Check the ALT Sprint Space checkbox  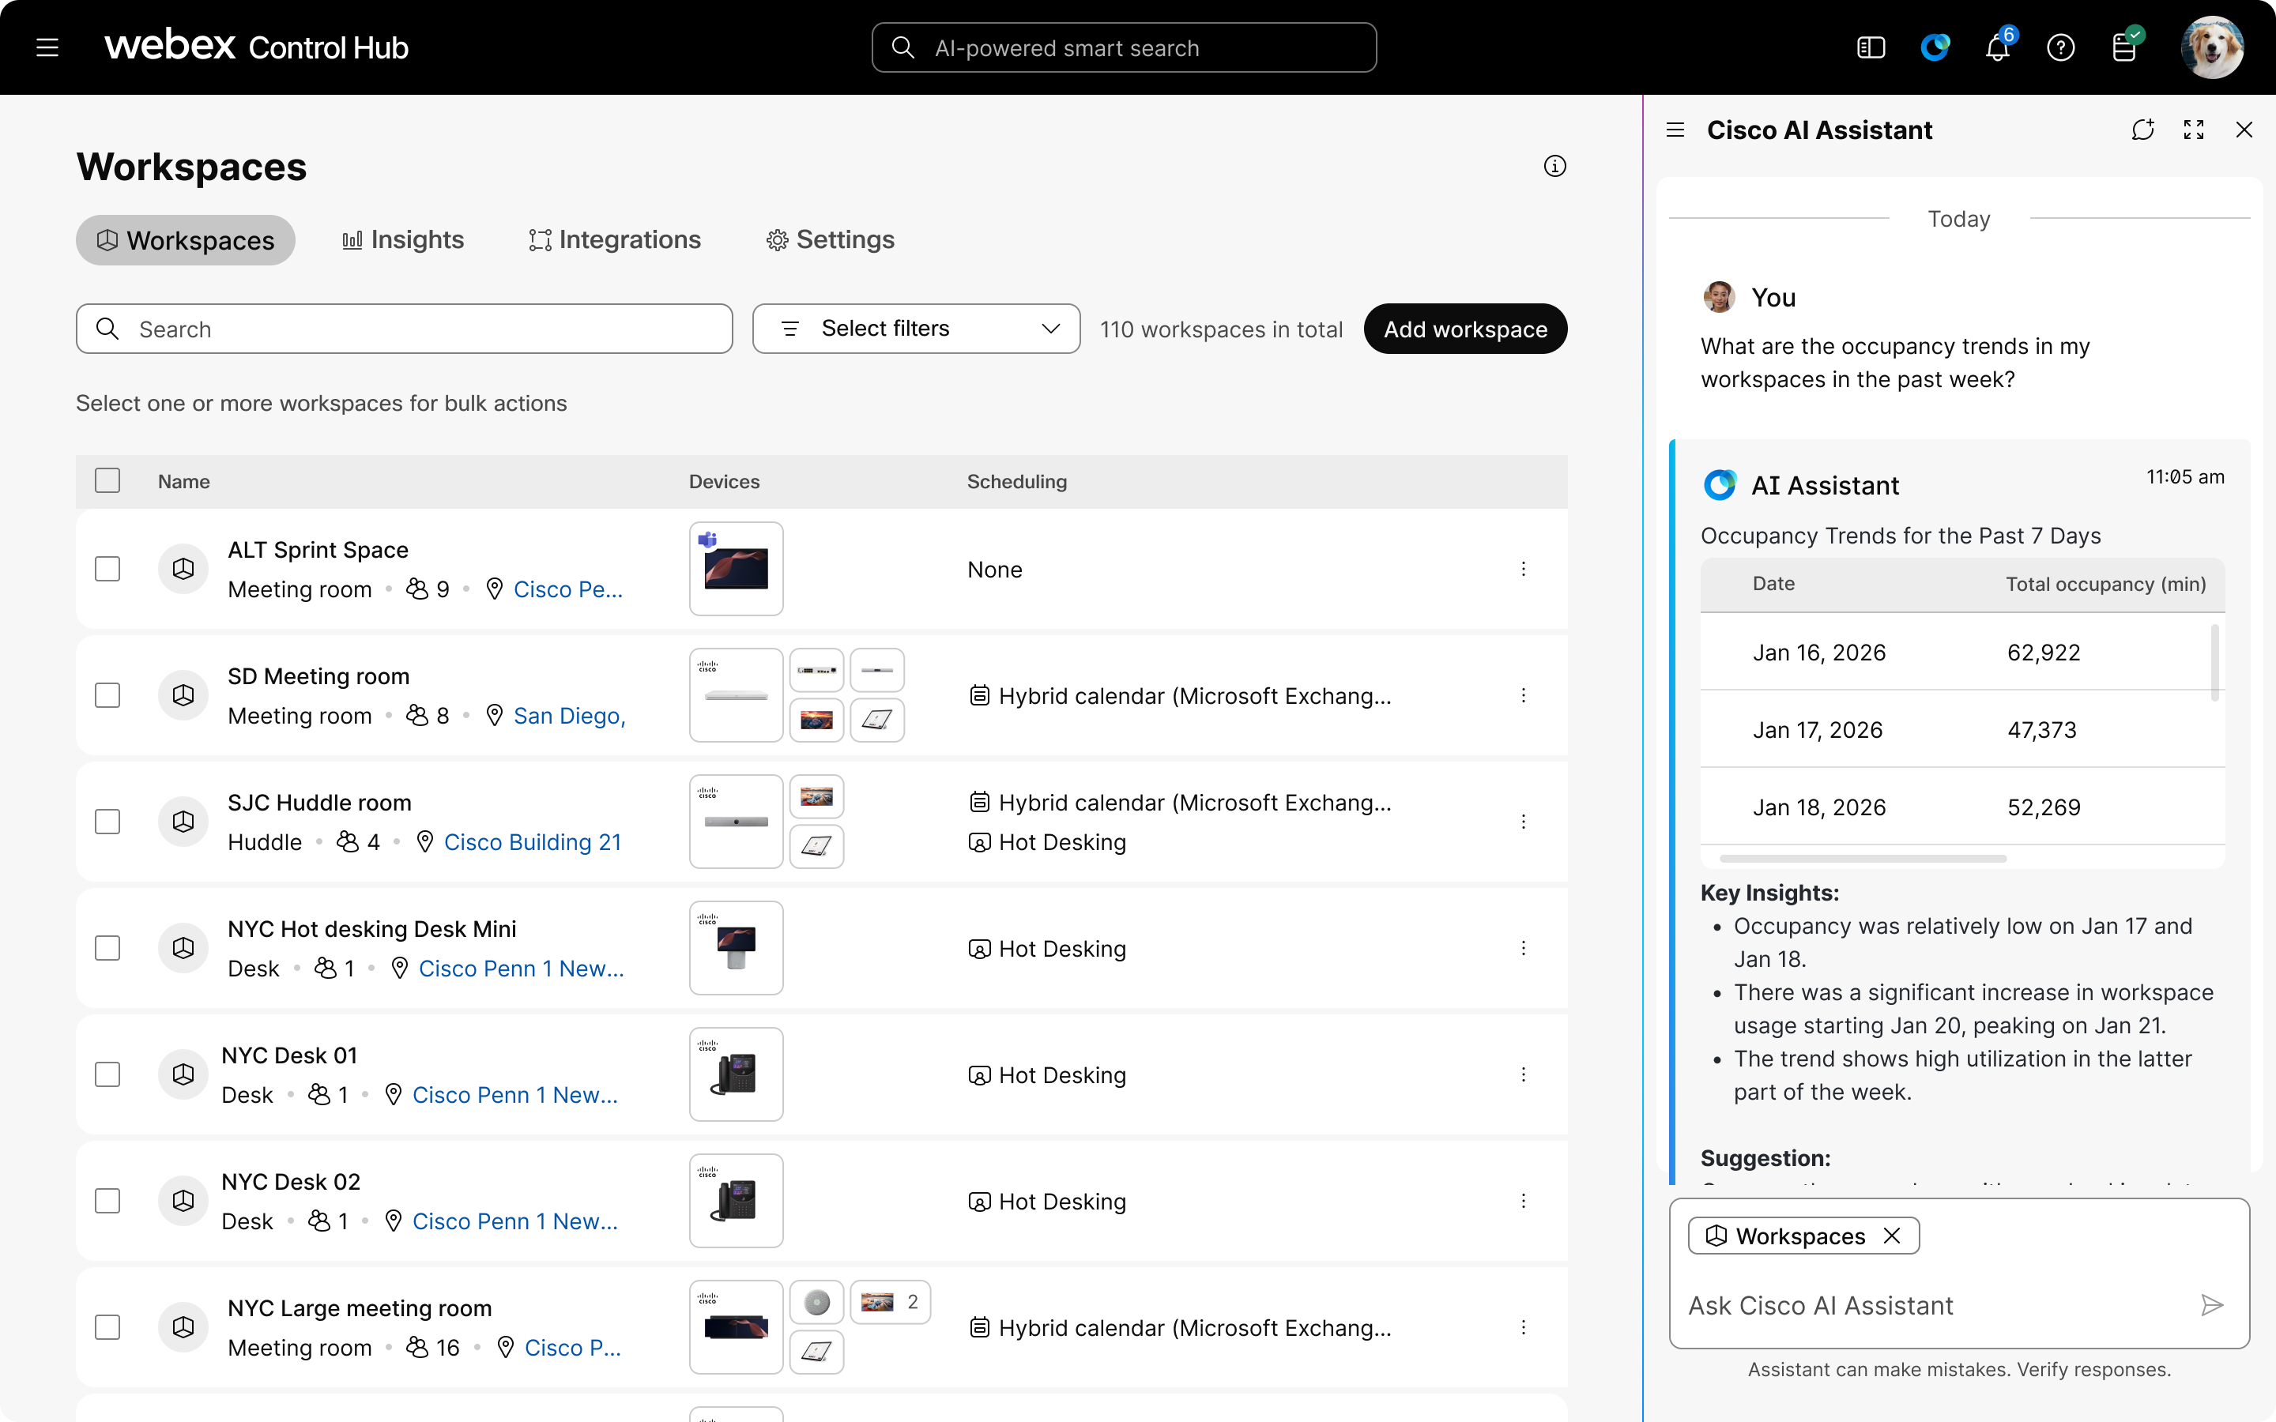pos(107,569)
